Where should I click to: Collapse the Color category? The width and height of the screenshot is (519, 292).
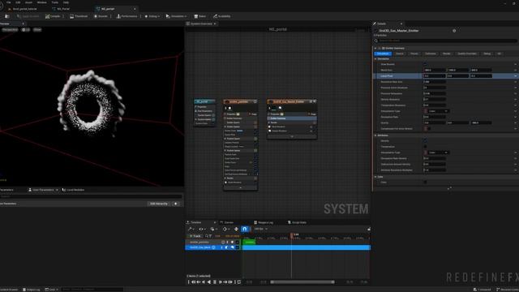(375, 177)
